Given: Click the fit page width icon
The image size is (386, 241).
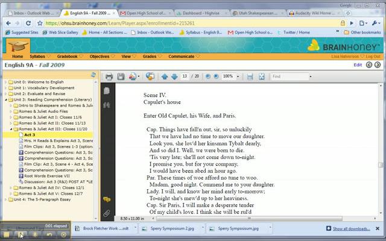Looking at the screenshot, I should point(250,77).
